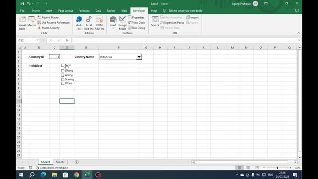The height and width of the screenshot is (179, 318).
Task: Open the Windows Start menu
Action: [21, 175]
